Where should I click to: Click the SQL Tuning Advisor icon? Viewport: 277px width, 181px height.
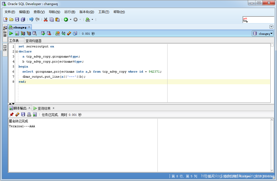click(x=35, y=33)
